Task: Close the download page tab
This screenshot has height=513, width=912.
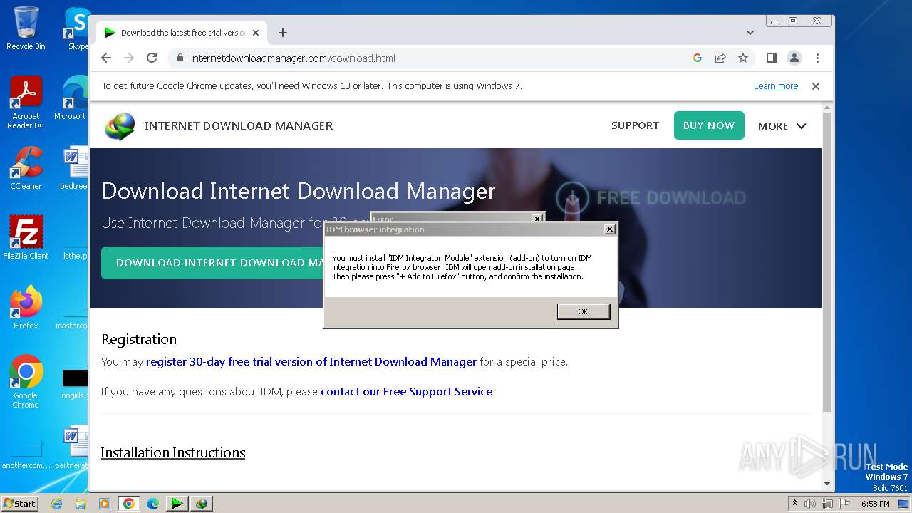Action: point(256,33)
